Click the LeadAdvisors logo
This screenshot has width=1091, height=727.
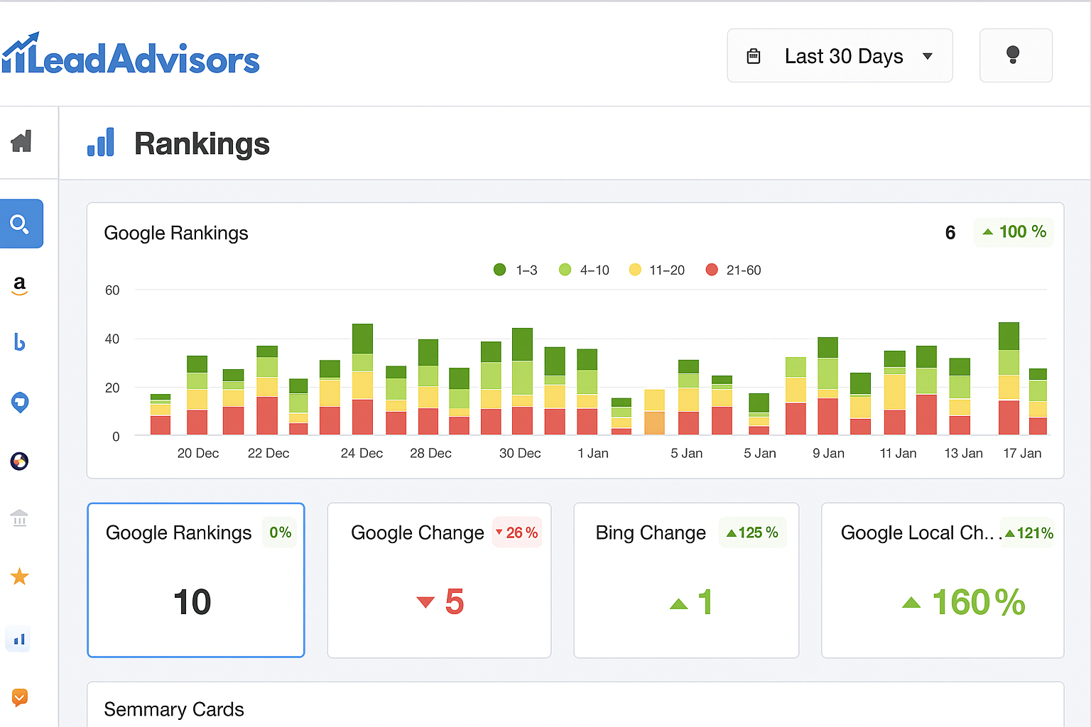click(131, 55)
